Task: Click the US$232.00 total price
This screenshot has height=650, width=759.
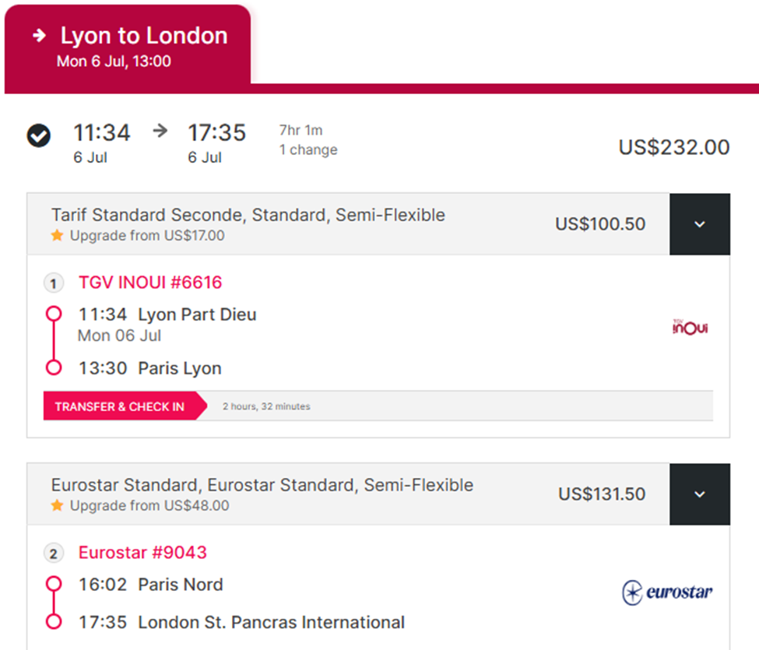Action: click(x=674, y=147)
